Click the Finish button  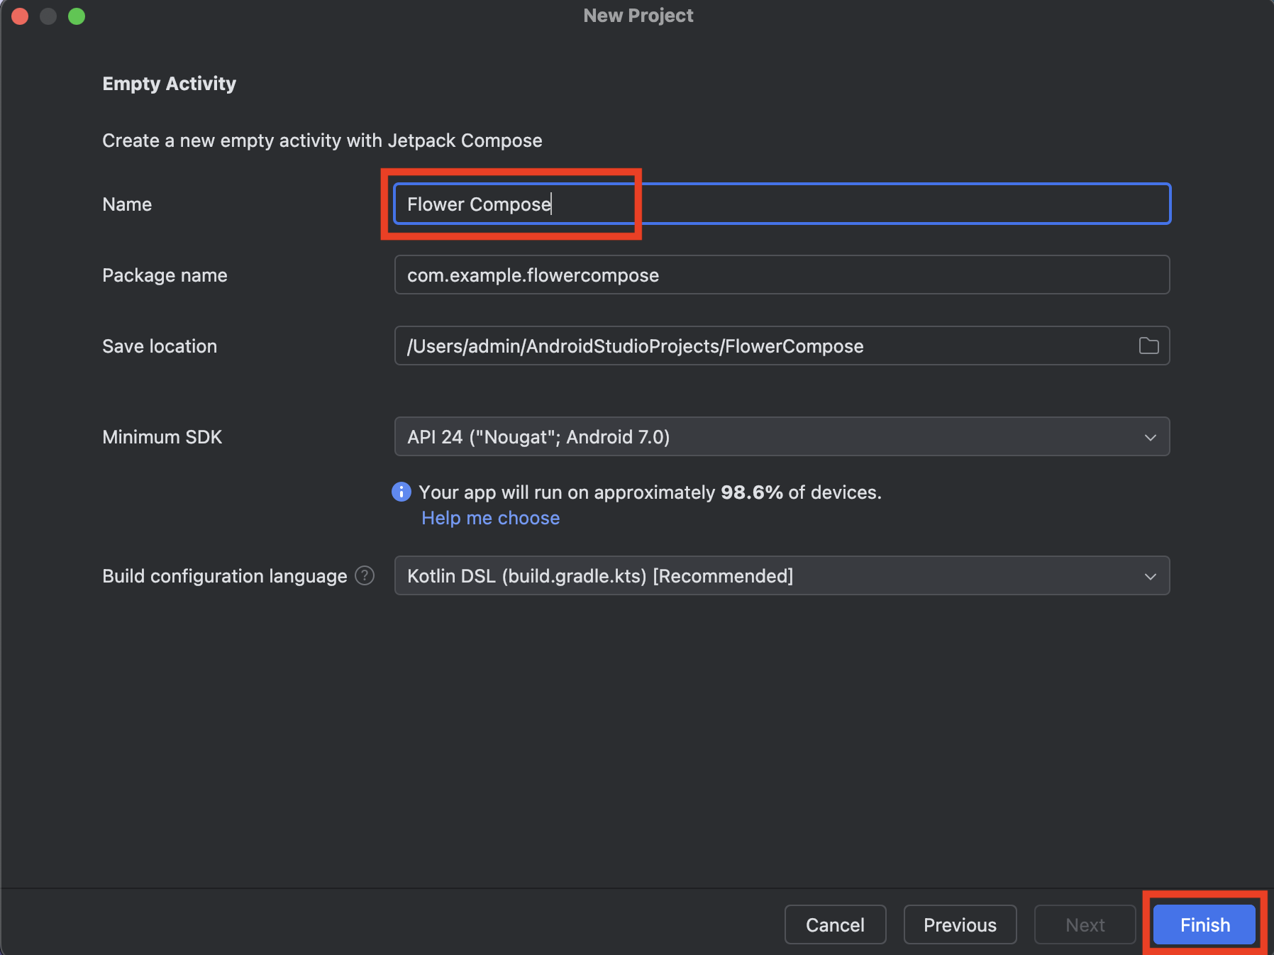[x=1205, y=924]
